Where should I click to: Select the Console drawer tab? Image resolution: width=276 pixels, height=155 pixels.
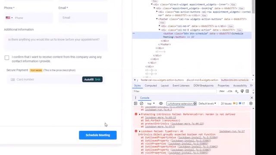[144, 98]
